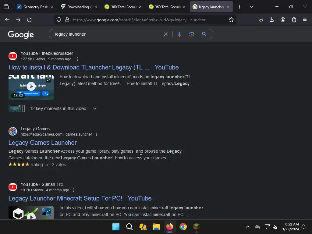Save page to Pocket
312x234 pixels.
pyautogui.click(x=261, y=20)
